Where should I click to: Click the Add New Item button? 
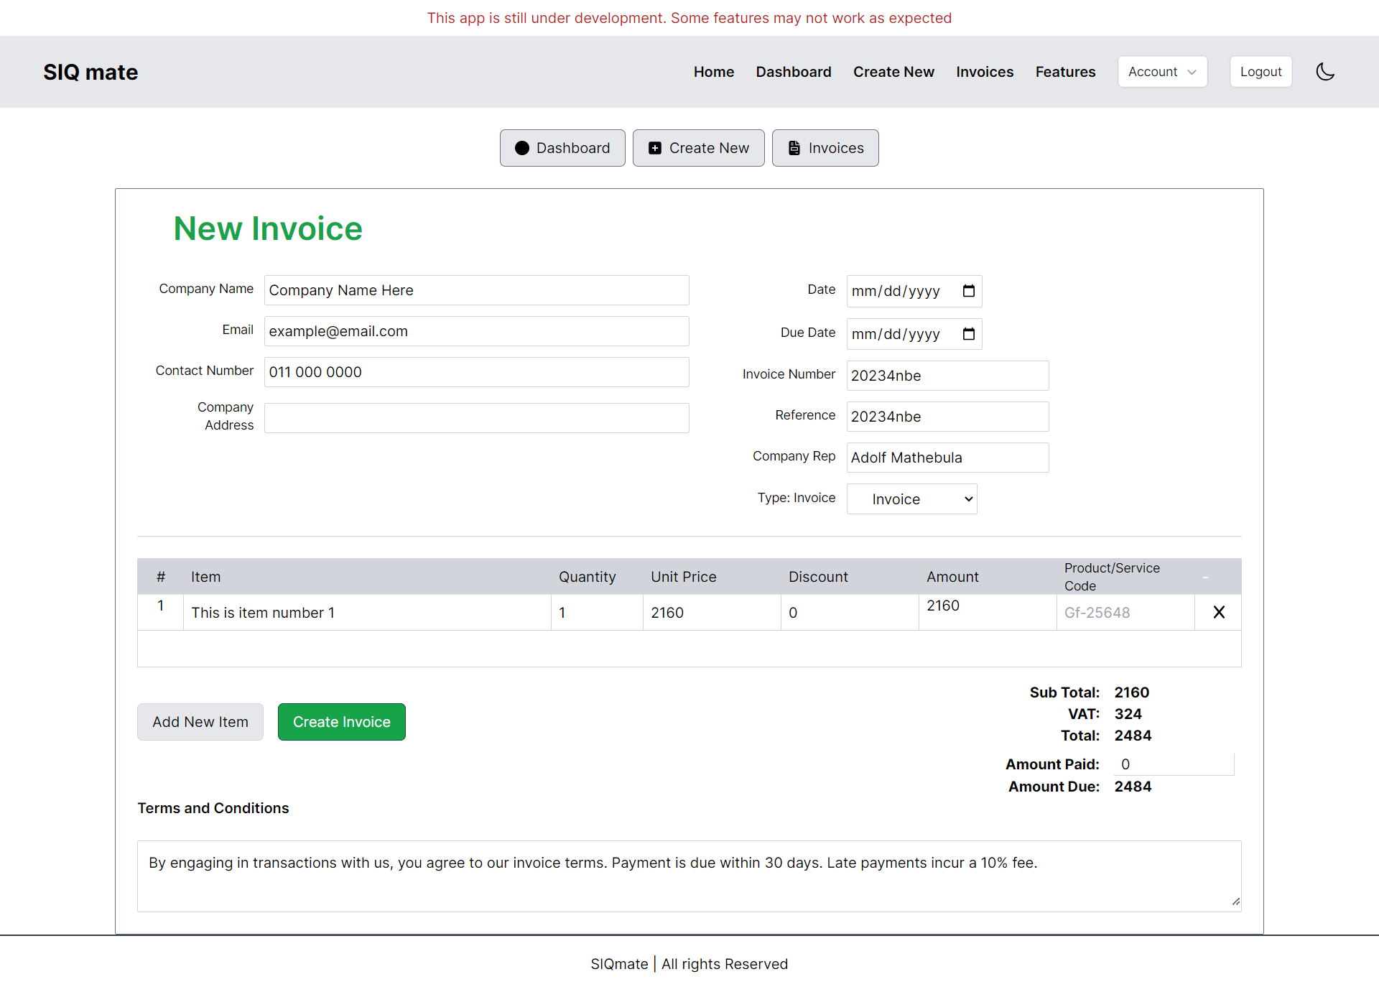(x=200, y=721)
